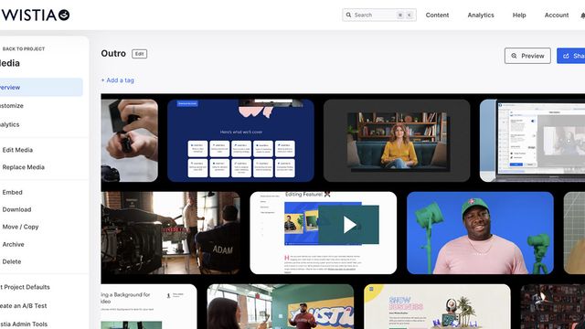Image resolution: width=585 pixels, height=329 pixels.
Task: Open the Account menu
Action: coord(557,15)
